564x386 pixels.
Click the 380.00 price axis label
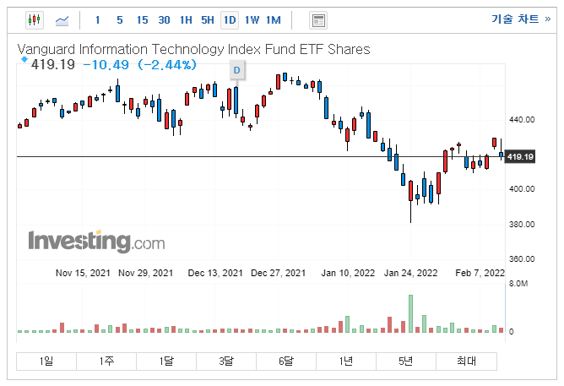tap(522, 225)
